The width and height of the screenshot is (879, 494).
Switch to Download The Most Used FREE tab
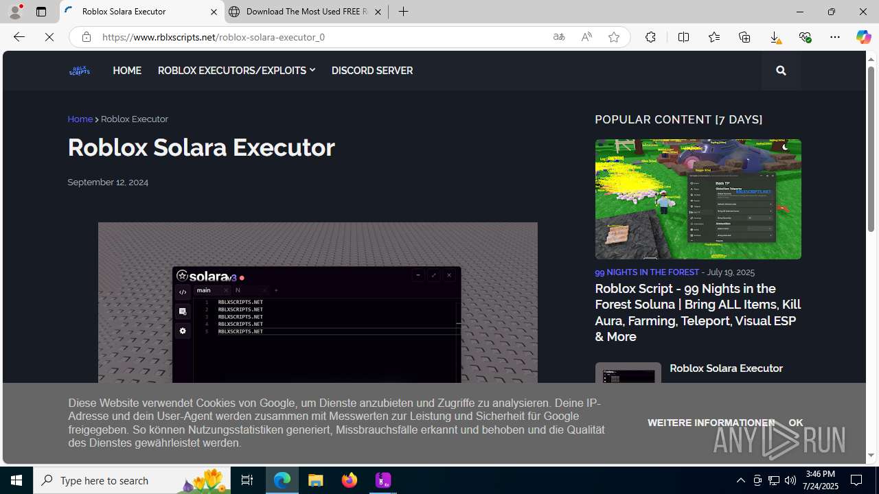[305, 12]
